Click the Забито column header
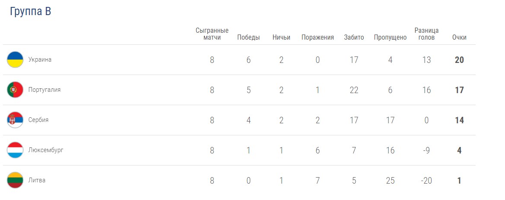Viewport: 505px width, 200px height. pyautogui.click(x=354, y=37)
